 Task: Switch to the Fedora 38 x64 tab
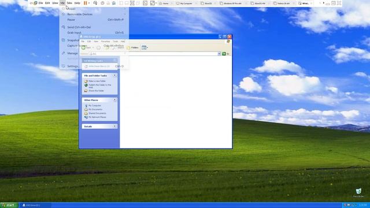(x=283, y=3)
